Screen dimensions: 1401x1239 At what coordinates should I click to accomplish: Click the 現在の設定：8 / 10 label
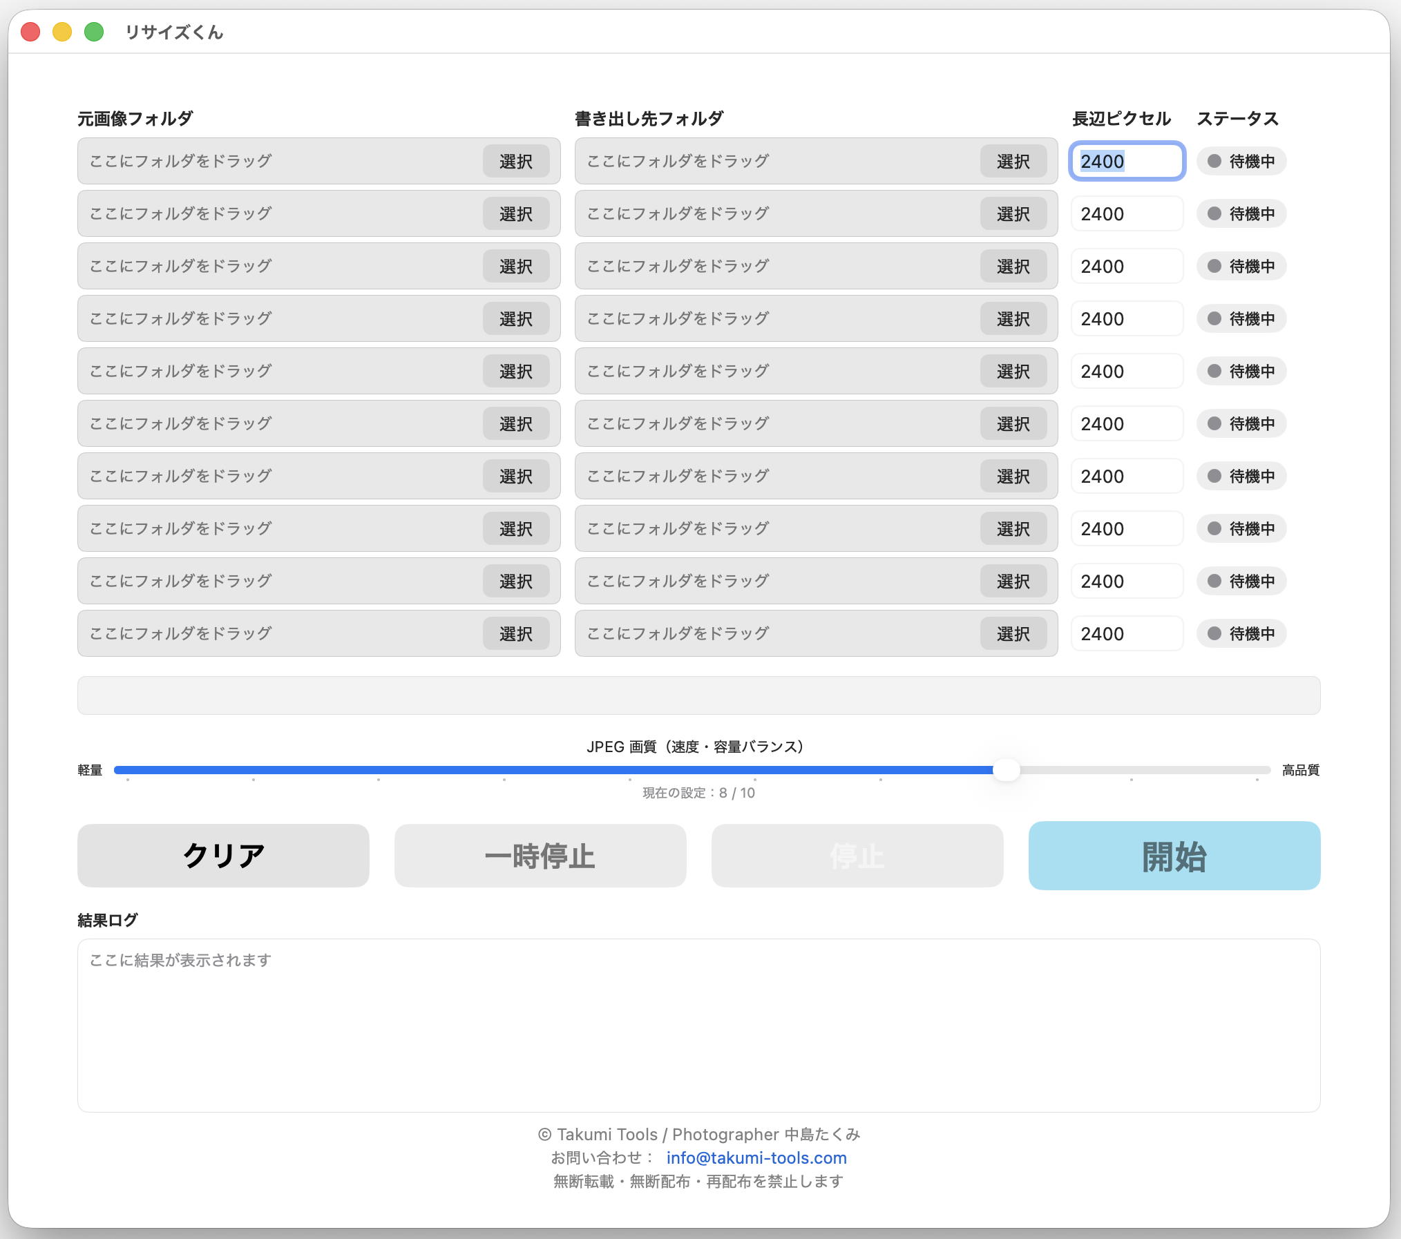(698, 793)
